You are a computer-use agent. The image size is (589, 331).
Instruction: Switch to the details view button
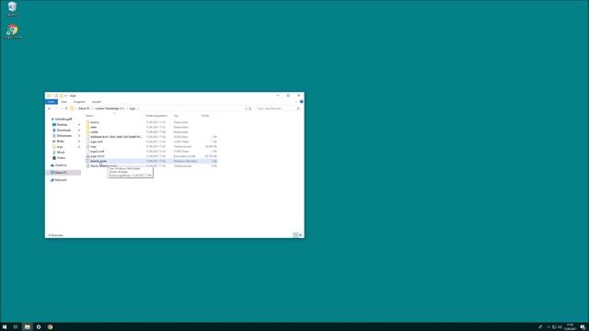pyautogui.click(x=295, y=235)
